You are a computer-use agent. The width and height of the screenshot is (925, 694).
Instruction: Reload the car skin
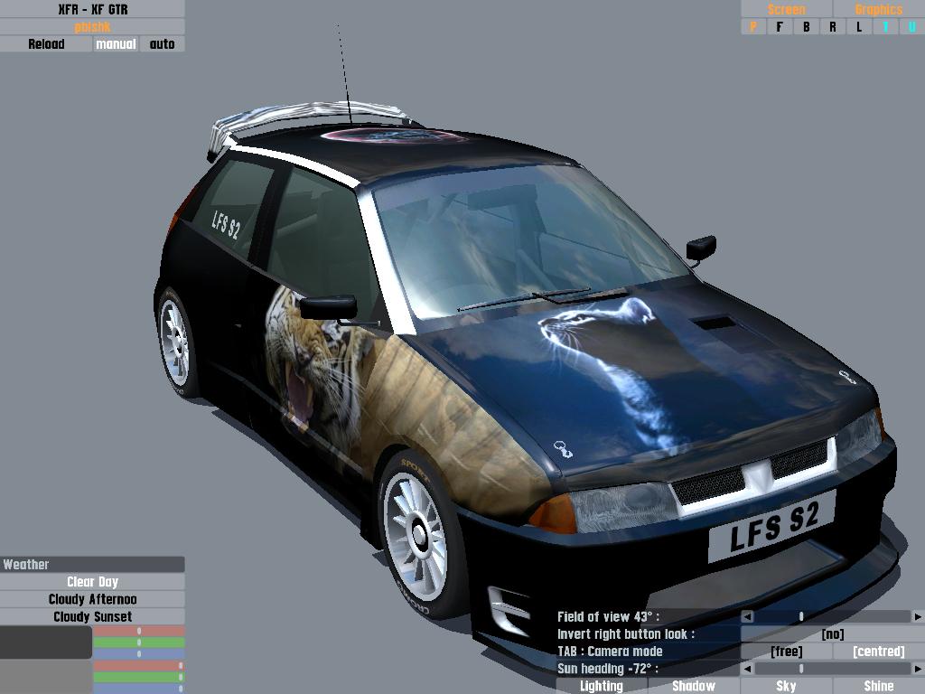(46, 43)
